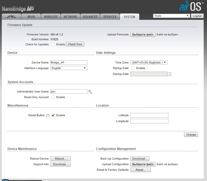Click the Check Now button
The image size is (207, 181).
[x=75, y=44]
